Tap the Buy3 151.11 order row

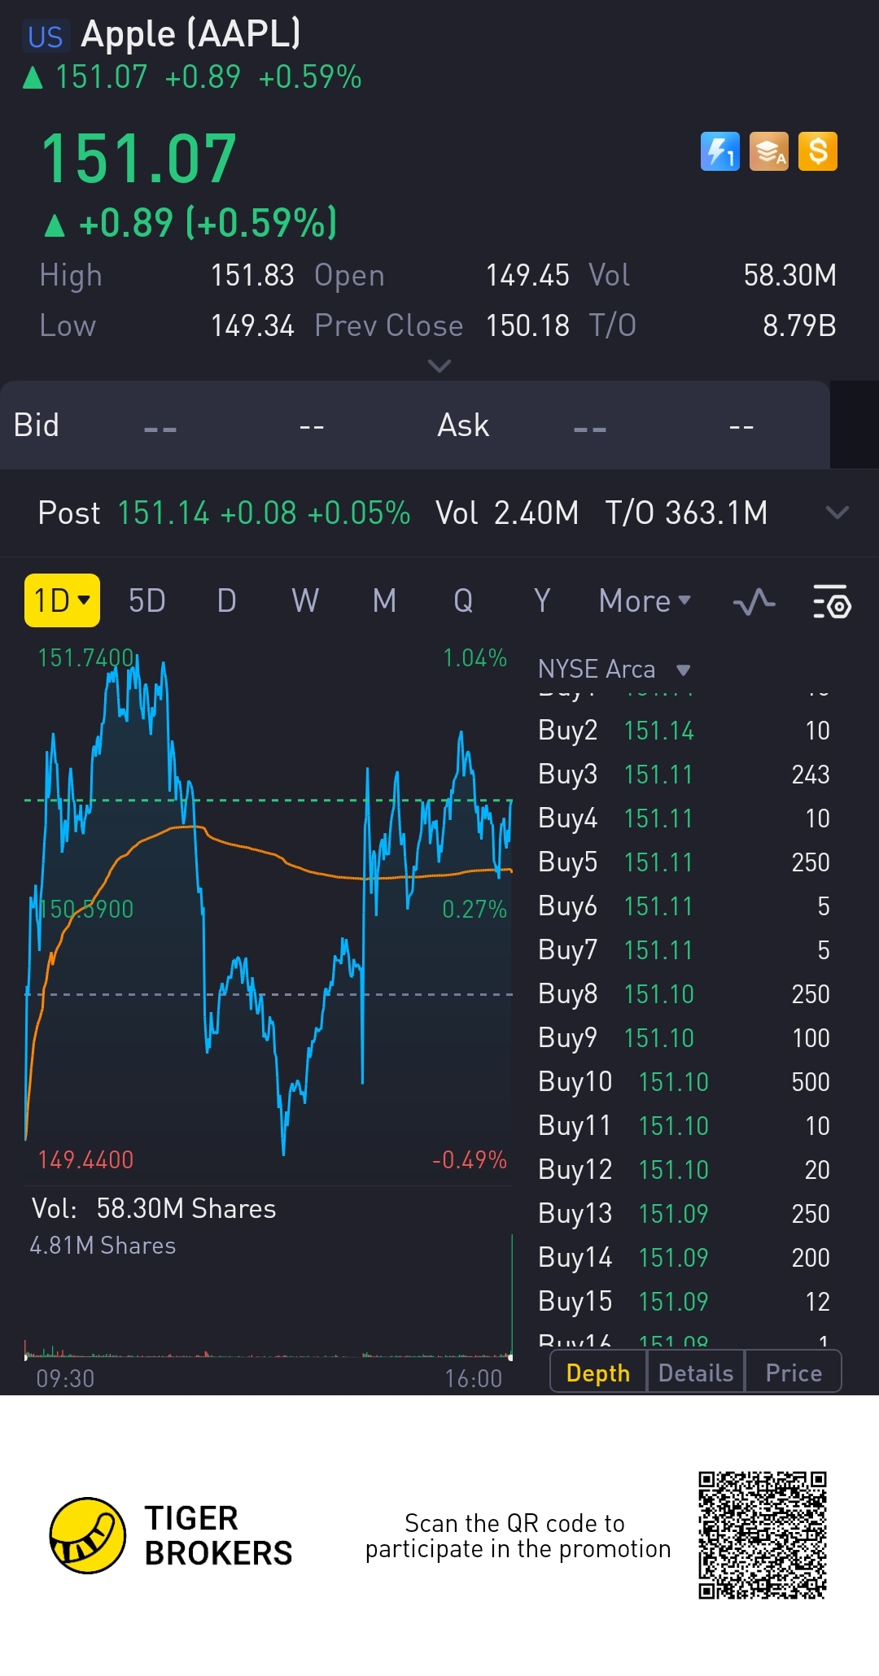pyautogui.click(x=684, y=774)
